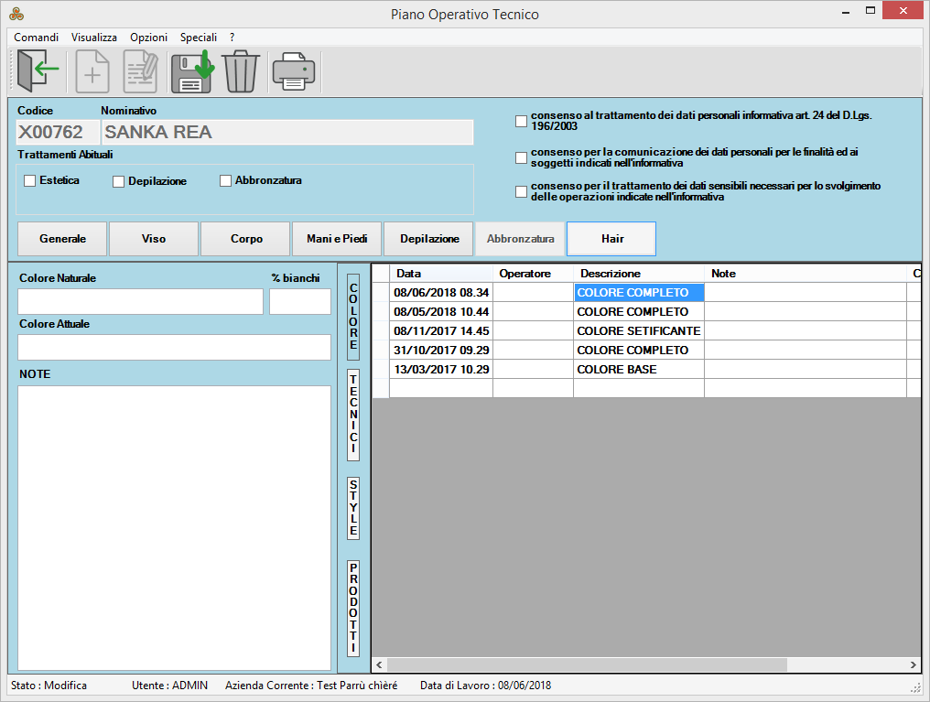Open the Comandi menu
The image size is (930, 702).
(x=36, y=38)
